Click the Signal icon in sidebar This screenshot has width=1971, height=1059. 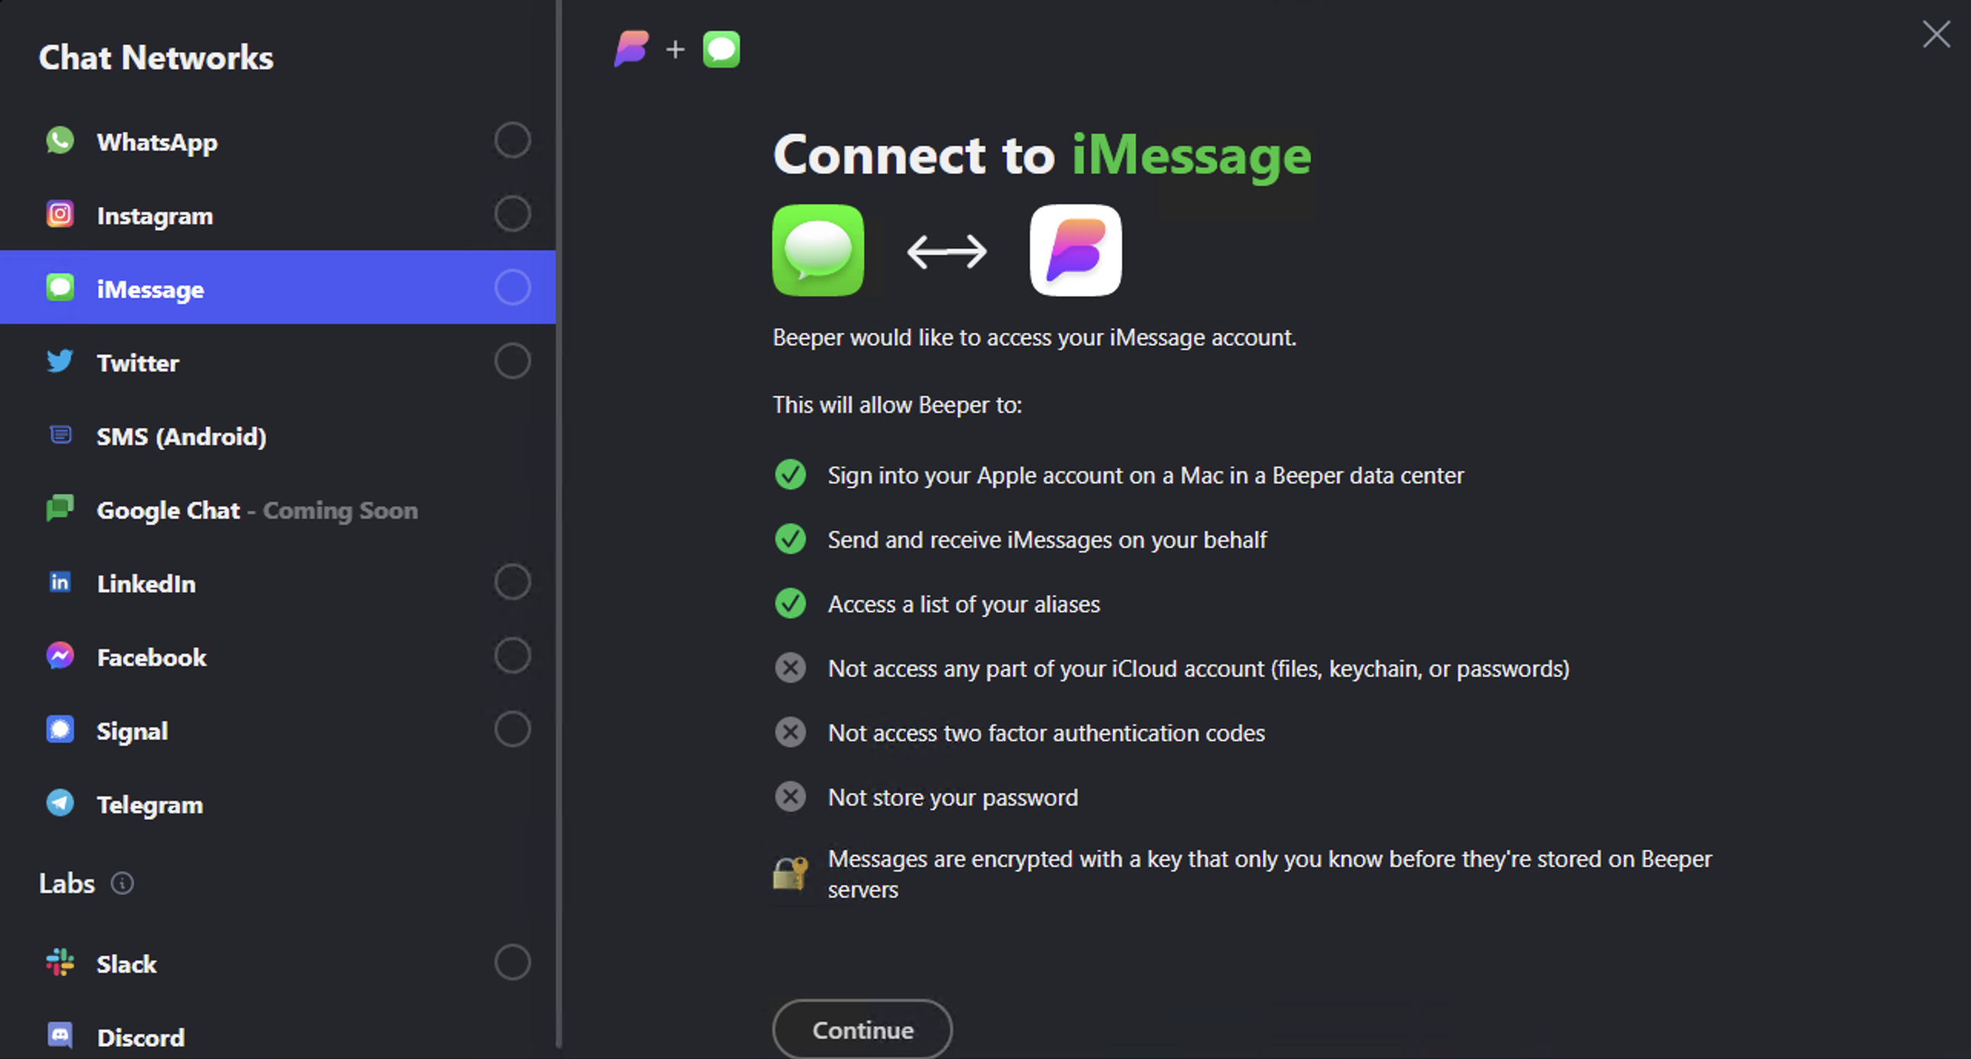[61, 729]
